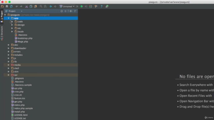
Task: Switch to the Structure side tab
Action: pos(2,33)
